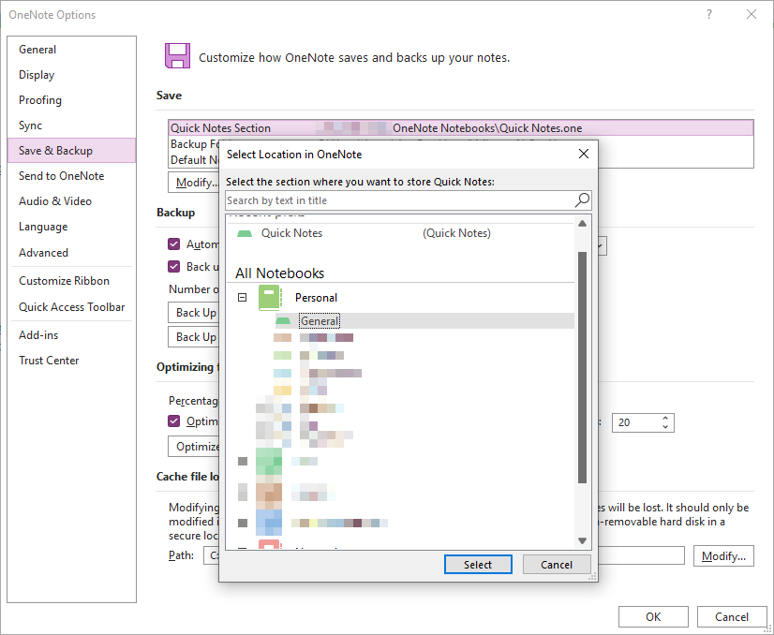Collapse the Personal notebook tree
Viewport: 774px width, 635px height.
[x=243, y=298]
